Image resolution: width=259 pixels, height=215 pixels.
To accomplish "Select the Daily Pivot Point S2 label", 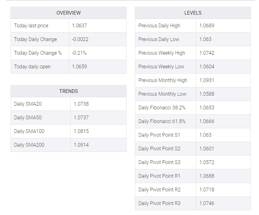I will pyautogui.click(x=159, y=149).
